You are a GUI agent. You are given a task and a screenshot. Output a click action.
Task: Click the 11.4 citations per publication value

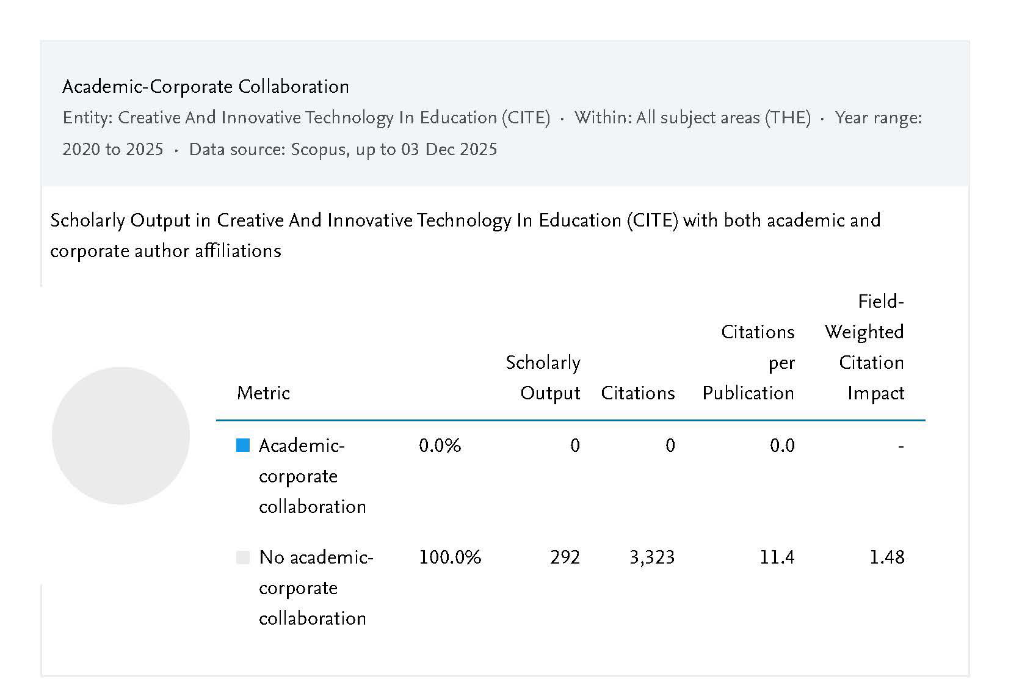pyautogui.click(x=777, y=557)
